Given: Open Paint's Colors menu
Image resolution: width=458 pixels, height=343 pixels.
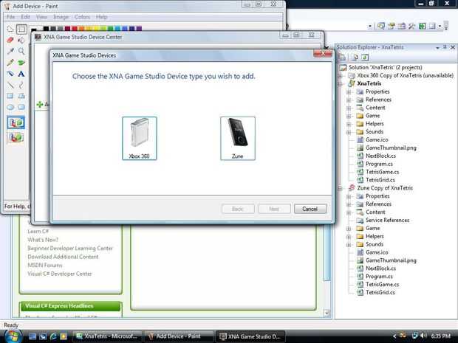Looking at the screenshot, I should coord(82,17).
